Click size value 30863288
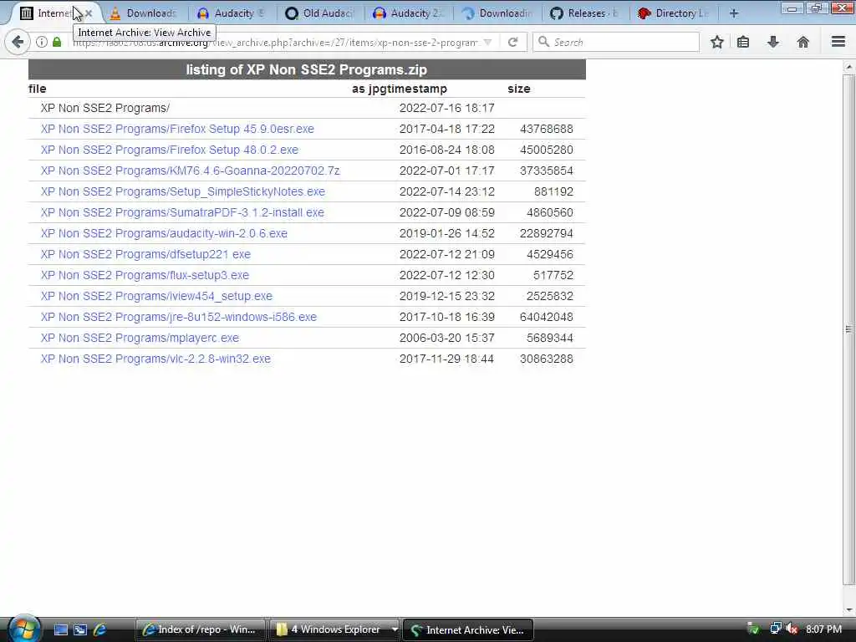 coord(547,359)
